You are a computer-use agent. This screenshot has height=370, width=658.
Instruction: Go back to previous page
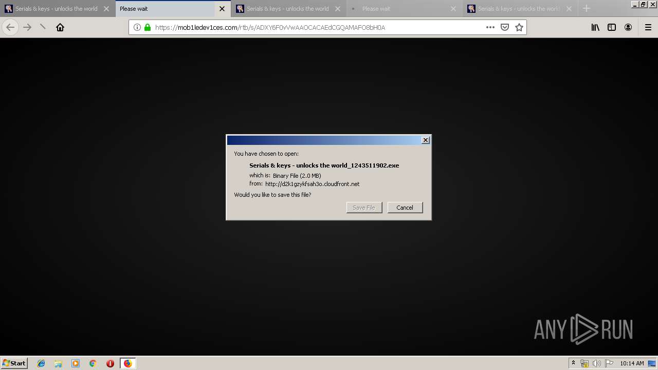[10, 27]
